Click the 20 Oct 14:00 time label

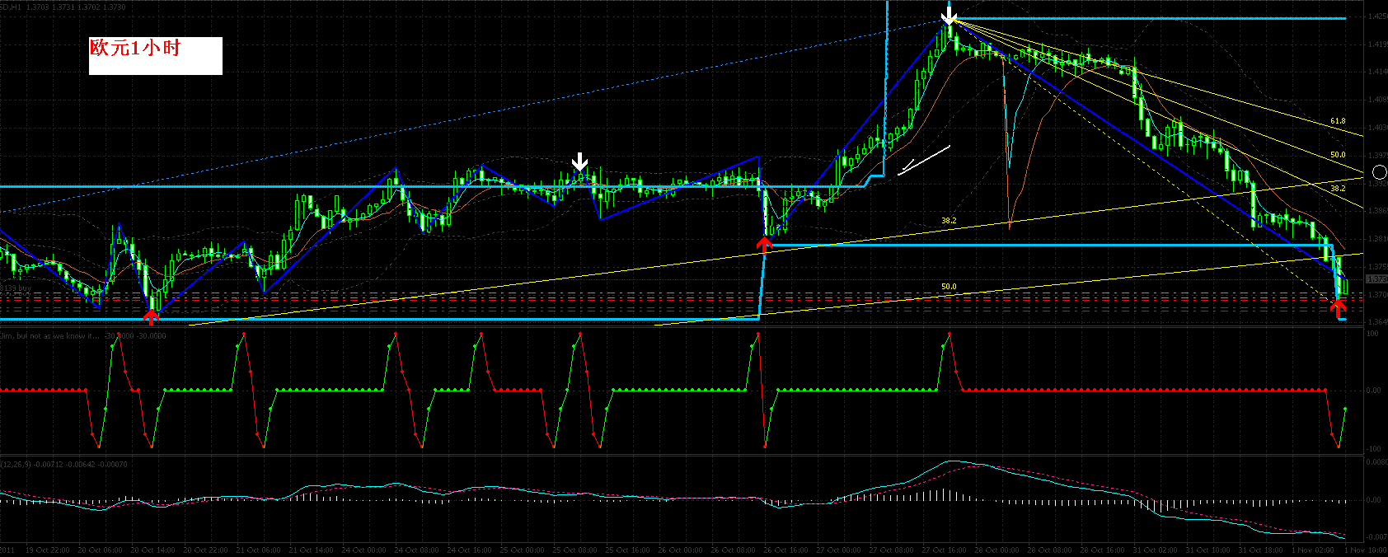click(152, 550)
